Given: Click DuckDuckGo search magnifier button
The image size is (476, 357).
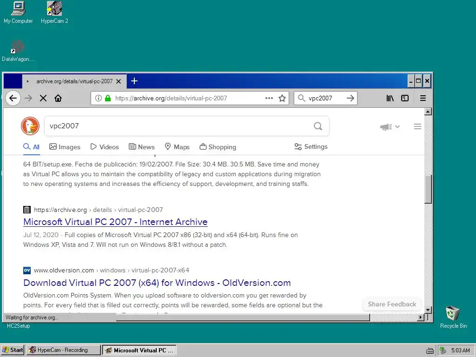Looking at the screenshot, I should 318,126.
